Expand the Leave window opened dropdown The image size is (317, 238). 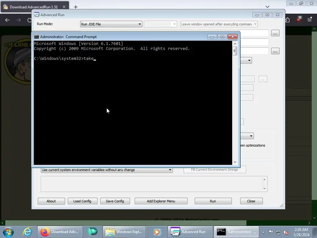click(x=219, y=24)
